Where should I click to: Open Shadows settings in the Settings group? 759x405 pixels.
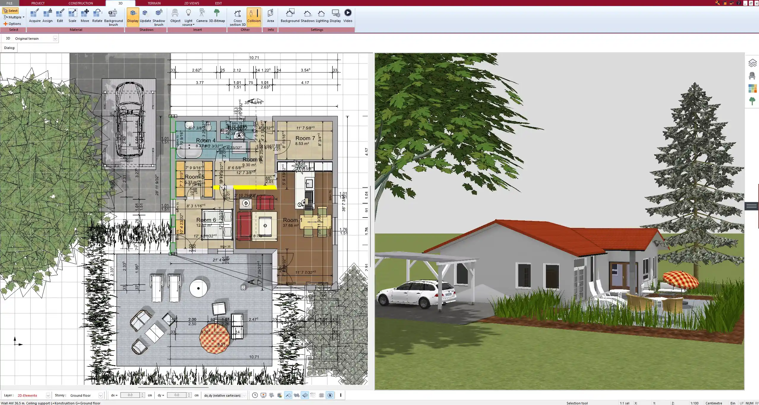coord(308,16)
